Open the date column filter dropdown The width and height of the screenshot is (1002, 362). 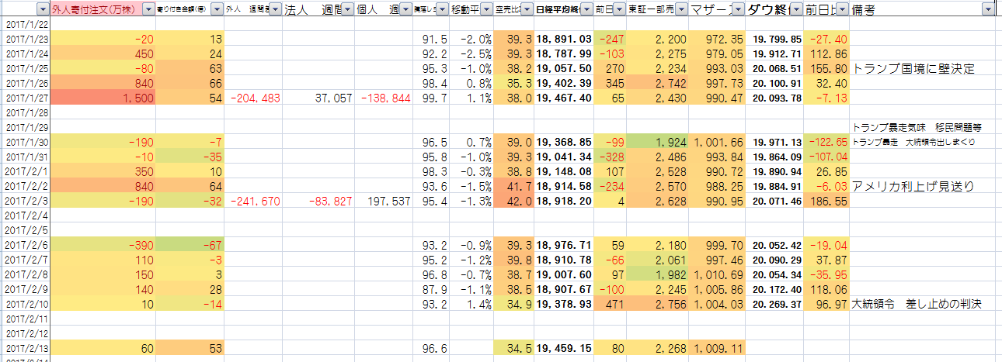coord(40,9)
